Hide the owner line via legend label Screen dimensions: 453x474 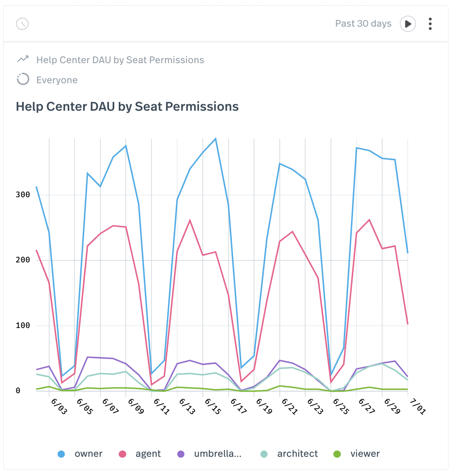coord(88,454)
